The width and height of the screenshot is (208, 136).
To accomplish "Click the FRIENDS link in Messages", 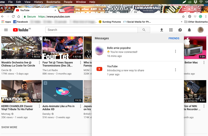I will point(174,38).
